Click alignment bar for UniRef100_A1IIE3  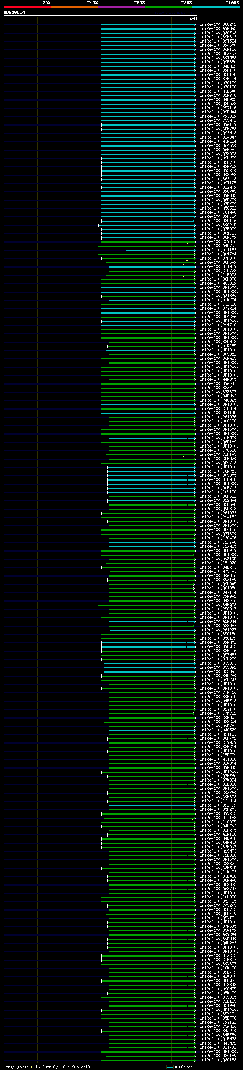click(160, 250)
